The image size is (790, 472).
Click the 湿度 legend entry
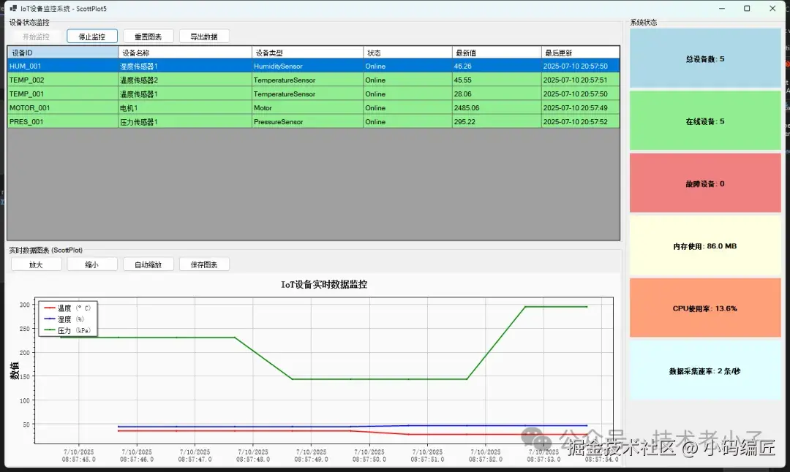[64, 319]
